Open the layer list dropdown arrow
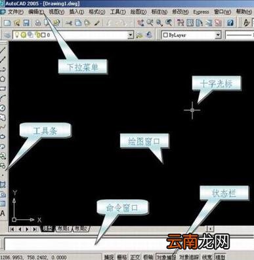The image size is (254, 260). 131,35
